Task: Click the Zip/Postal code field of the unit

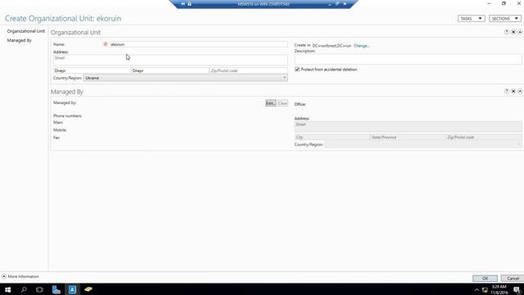Action: coord(248,70)
